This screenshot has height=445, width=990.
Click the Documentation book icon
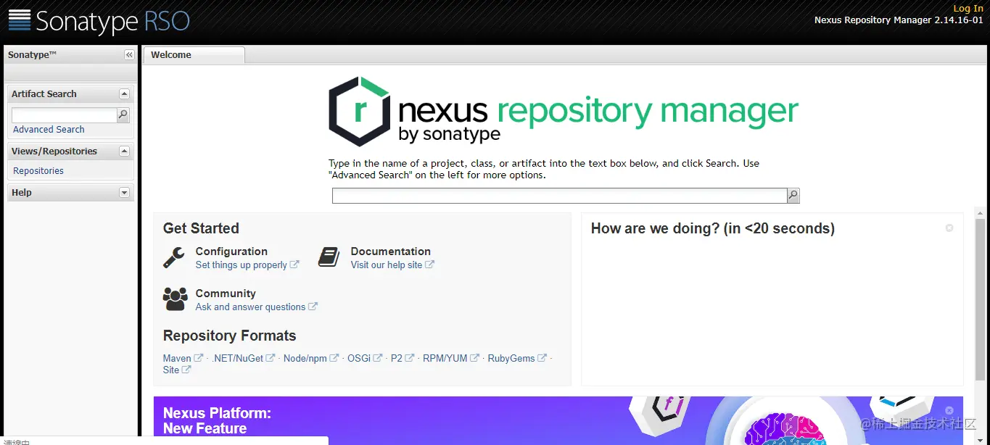pos(329,257)
